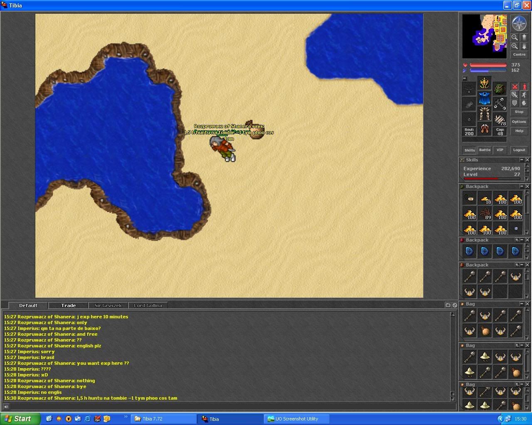
Task: Show the Battle list
Action: click(485, 150)
